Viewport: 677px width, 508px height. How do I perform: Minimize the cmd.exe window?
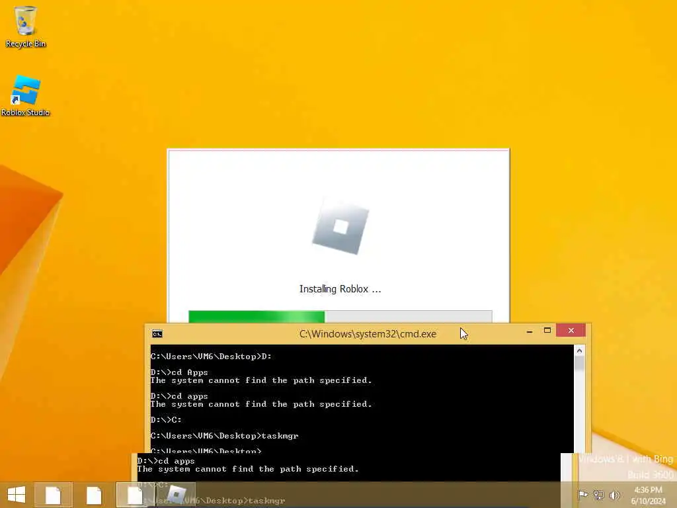(x=530, y=331)
